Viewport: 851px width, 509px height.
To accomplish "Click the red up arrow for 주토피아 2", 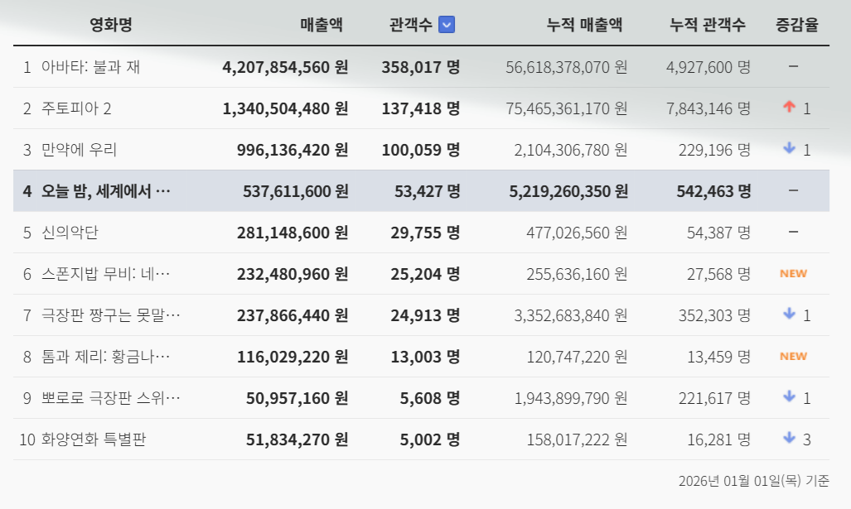I will [789, 107].
